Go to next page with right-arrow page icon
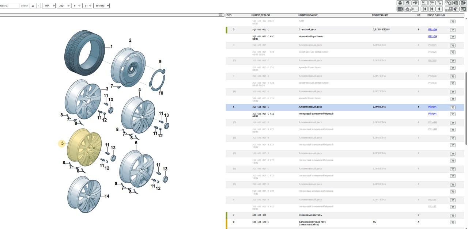468x229 pixels. coord(463,3)
